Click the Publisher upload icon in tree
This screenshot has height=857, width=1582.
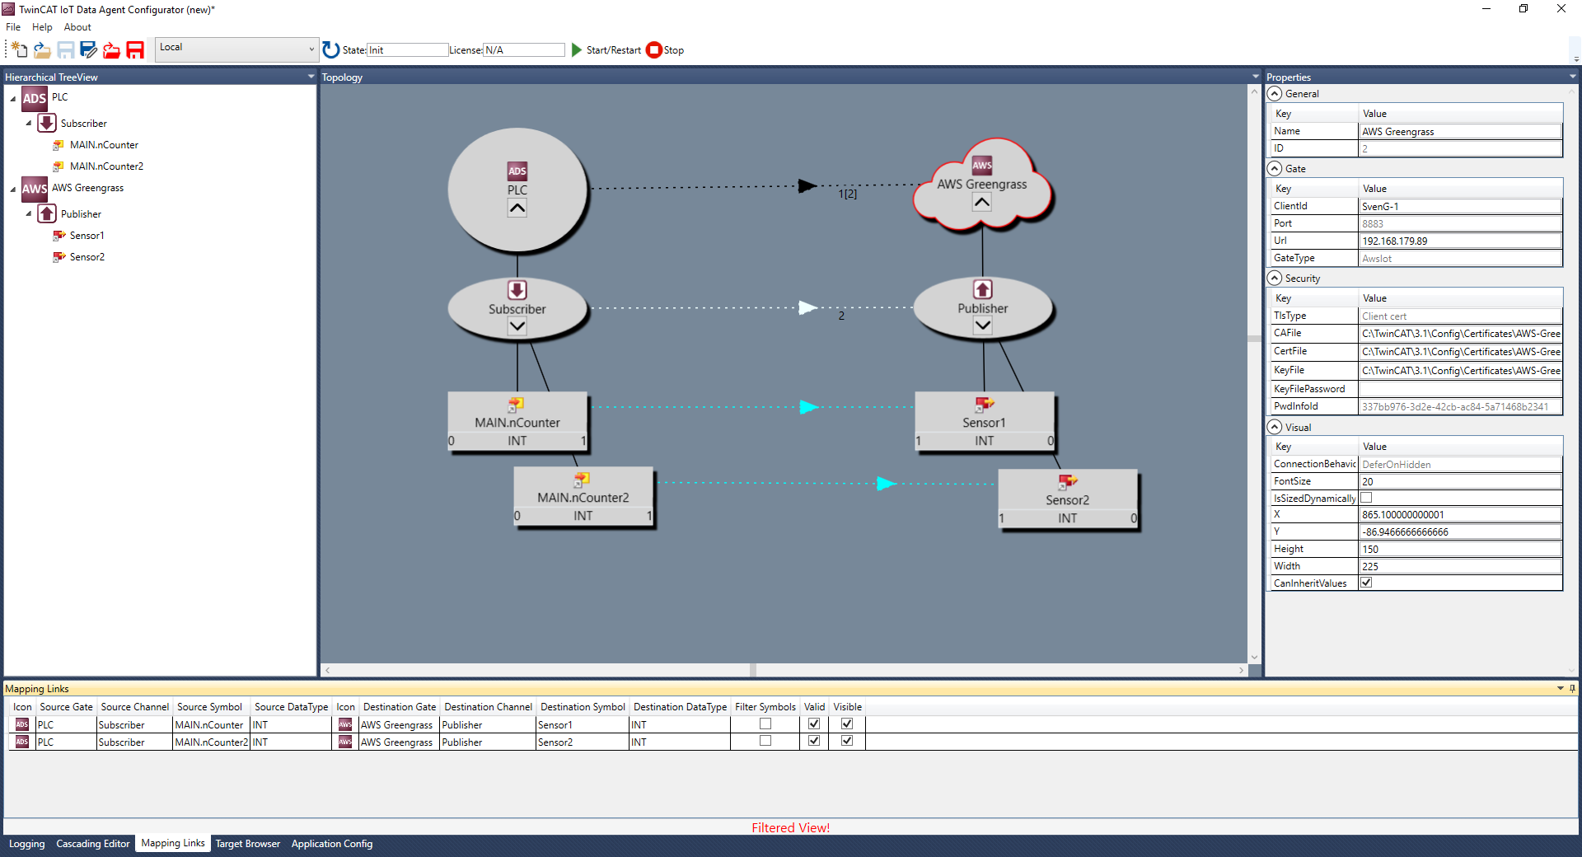point(47,214)
